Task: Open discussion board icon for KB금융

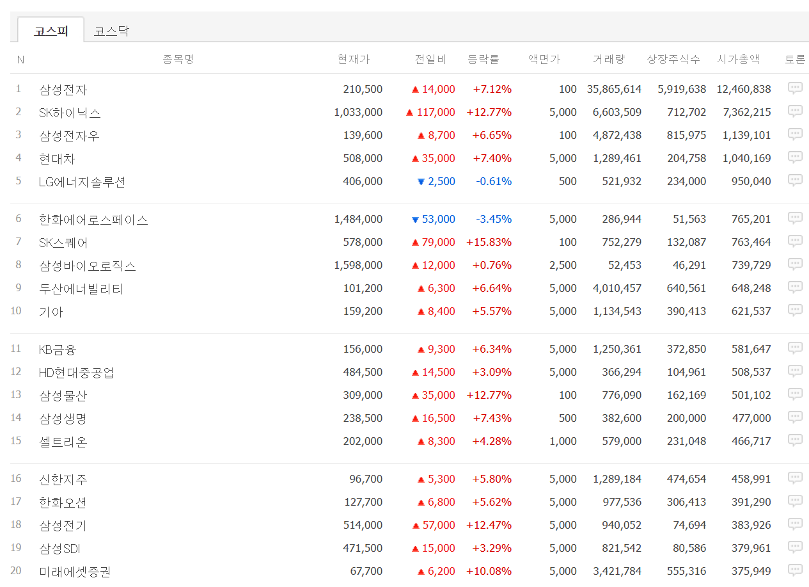Action: [x=795, y=348]
